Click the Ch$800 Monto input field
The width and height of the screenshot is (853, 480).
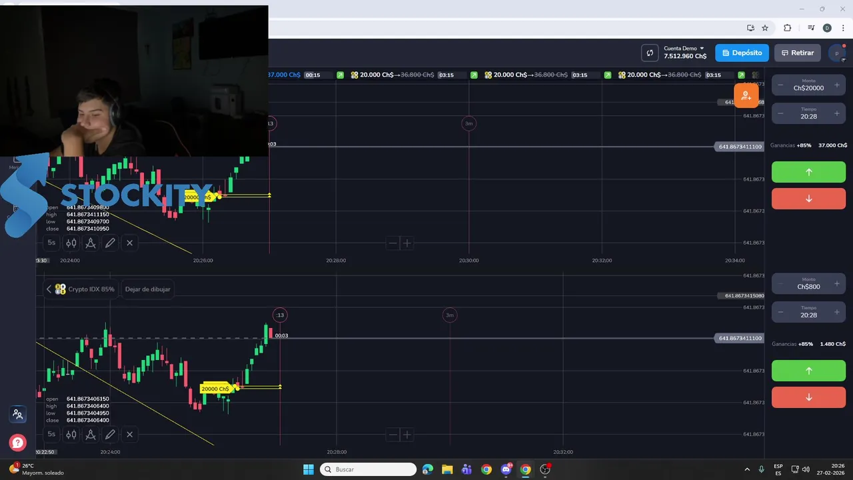pyautogui.click(x=808, y=283)
